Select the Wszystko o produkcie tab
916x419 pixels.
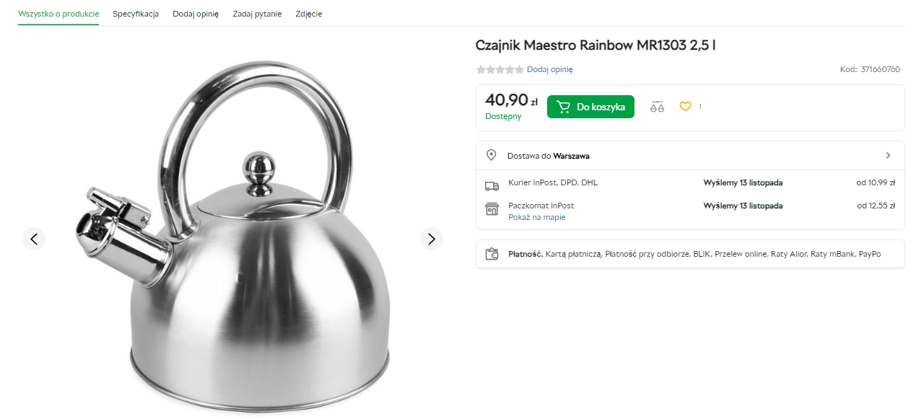pos(58,14)
